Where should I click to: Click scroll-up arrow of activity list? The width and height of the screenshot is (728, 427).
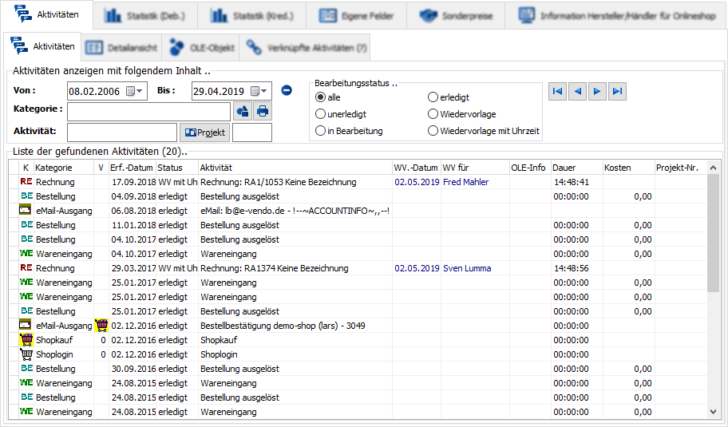click(x=713, y=168)
